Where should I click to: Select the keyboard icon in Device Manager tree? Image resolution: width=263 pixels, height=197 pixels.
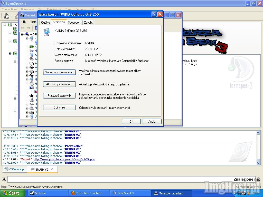(x=32, y=51)
